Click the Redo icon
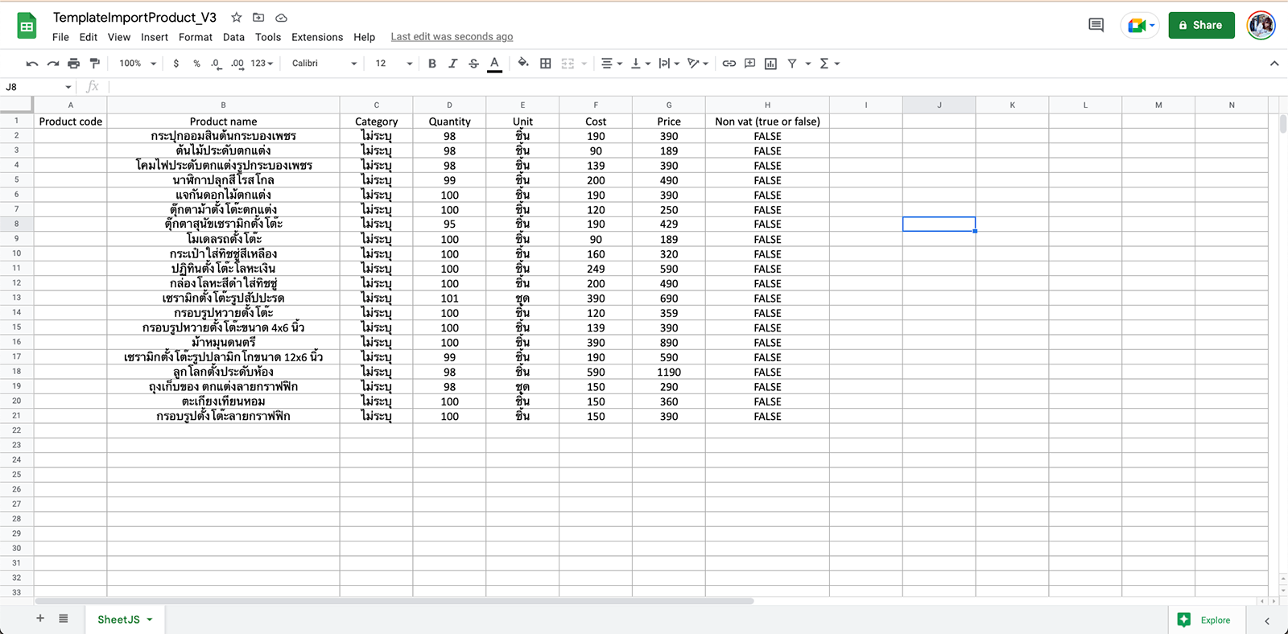The image size is (1288, 634). tap(53, 64)
